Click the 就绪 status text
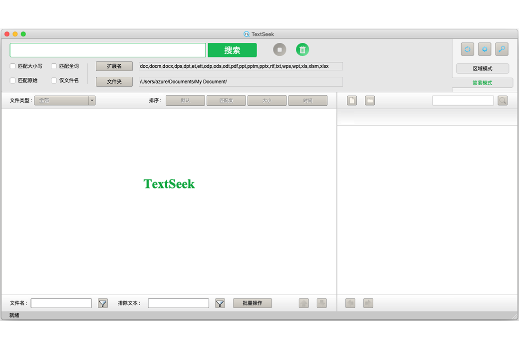The height and width of the screenshot is (349, 519). [14, 315]
